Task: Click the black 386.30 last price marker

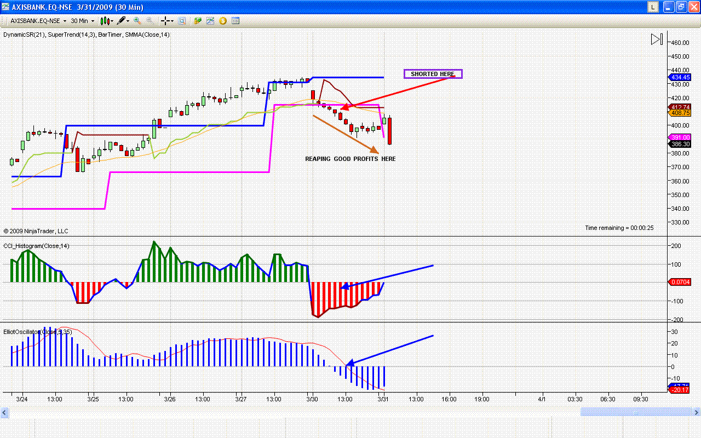Action: click(680, 144)
